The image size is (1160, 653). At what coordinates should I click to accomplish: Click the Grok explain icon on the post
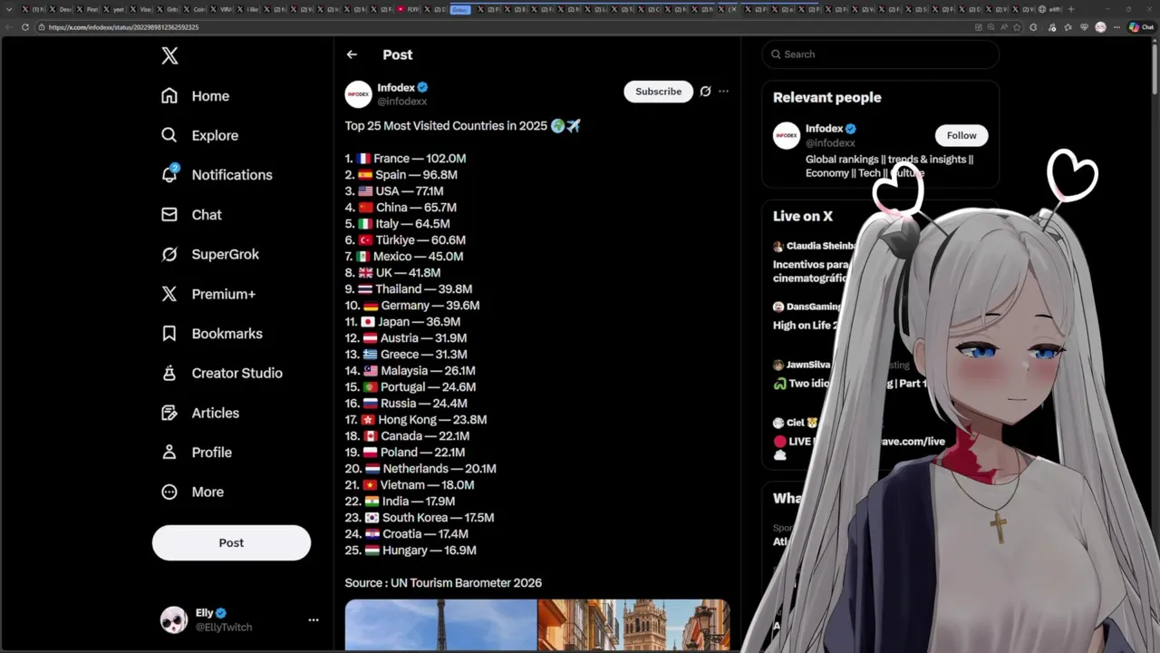[x=705, y=92]
